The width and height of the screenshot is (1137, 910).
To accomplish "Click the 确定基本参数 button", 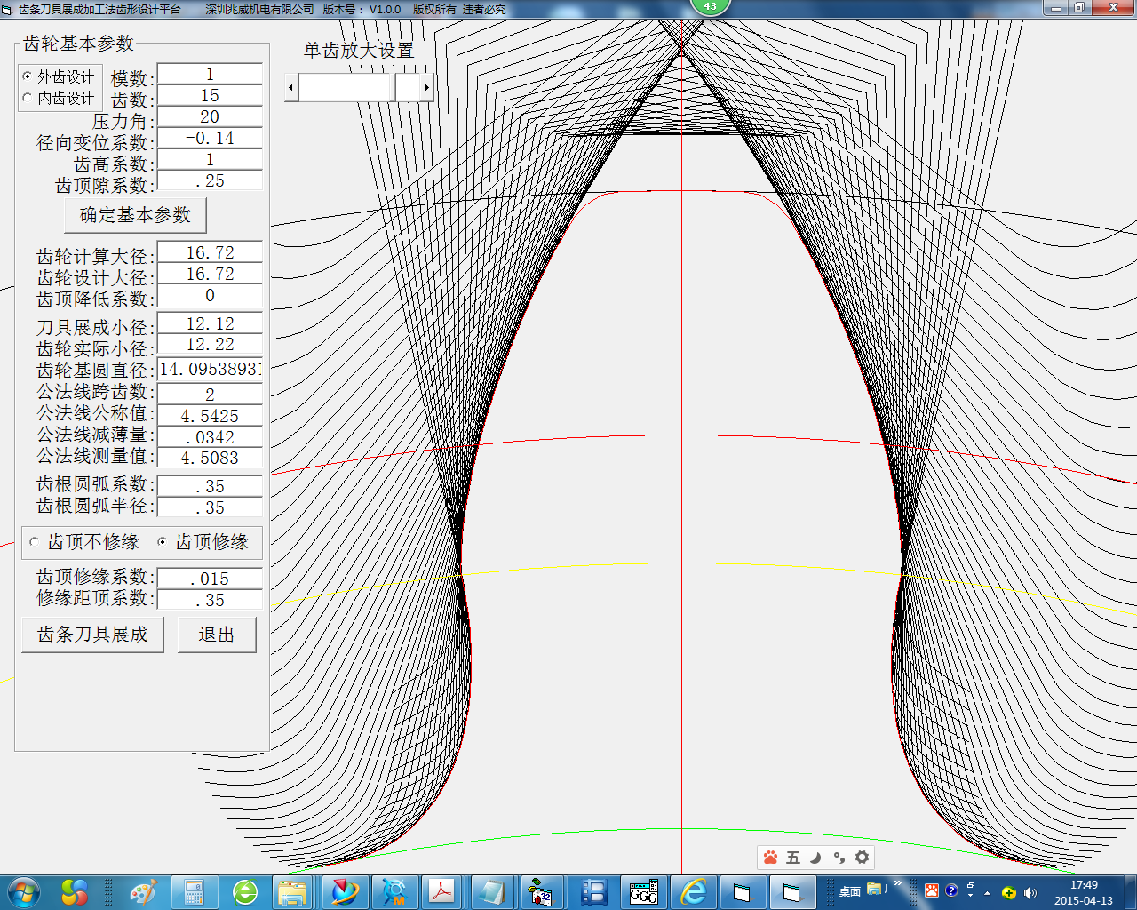I will [x=135, y=215].
